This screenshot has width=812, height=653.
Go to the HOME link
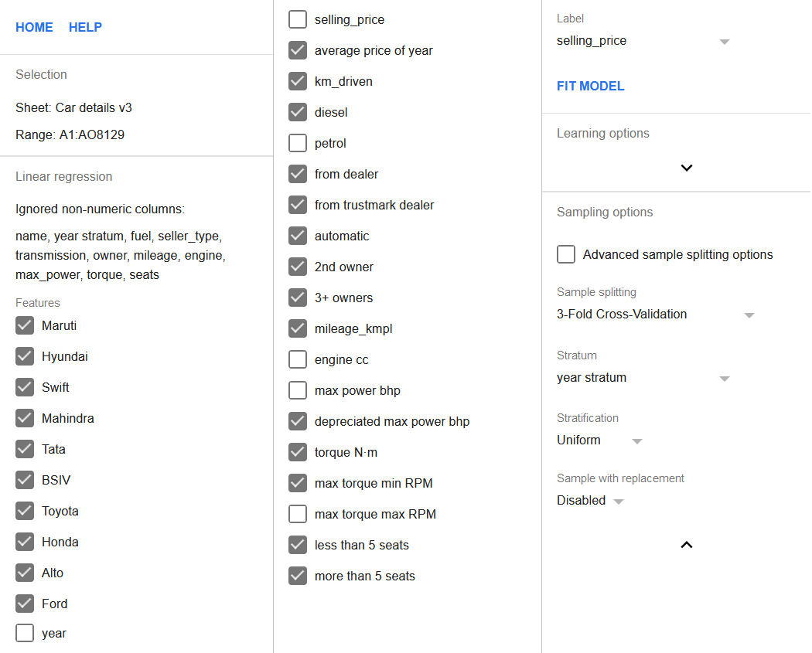[x=34, y=27]
